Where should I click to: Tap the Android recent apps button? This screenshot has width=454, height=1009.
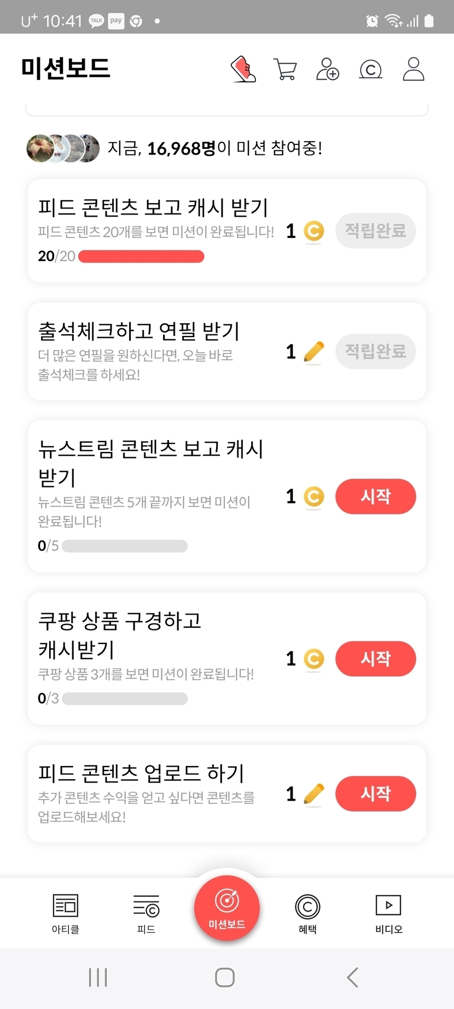pos(98,977)
